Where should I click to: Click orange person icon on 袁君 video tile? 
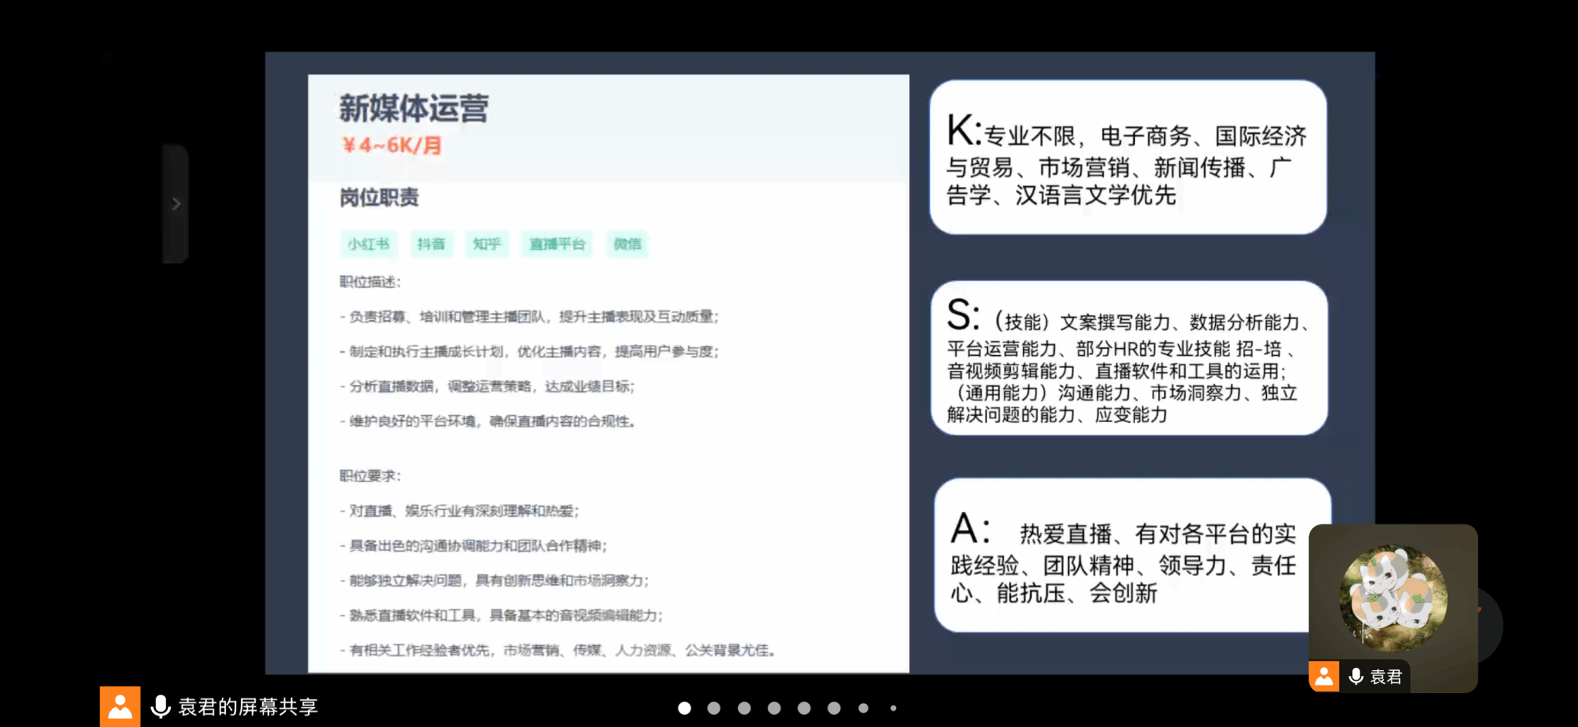click(x=1324, y=676)
